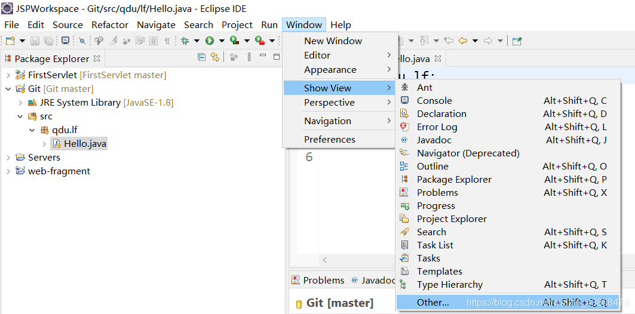Click the Skip All Breakpoints icon
Viewport: 635px width, 314px height.
(82, 41)
